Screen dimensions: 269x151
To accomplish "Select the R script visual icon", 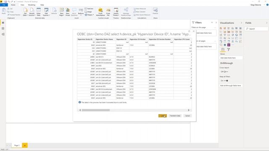I will (x=232, y=42).
